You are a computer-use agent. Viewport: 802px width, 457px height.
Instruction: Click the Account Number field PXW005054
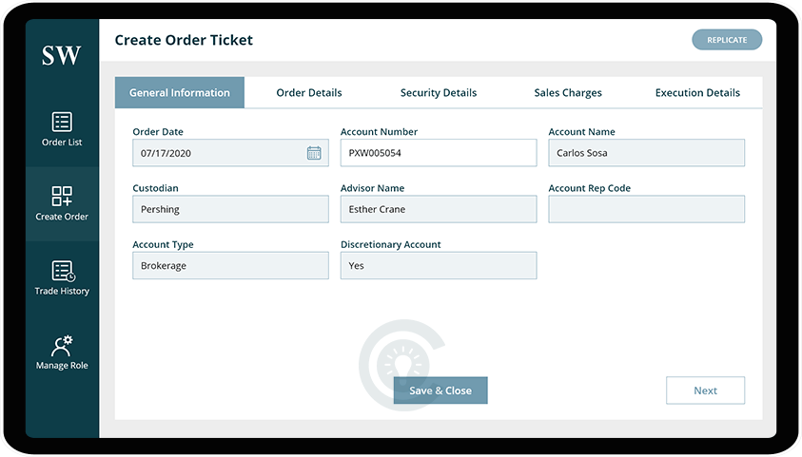pyautogui.click(x=439, y=153)
